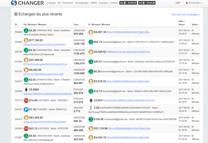The width and height of the screenshot is (208, 143).
Task: Click the Golem icon beside 3.29
Action: click(91, 107)
